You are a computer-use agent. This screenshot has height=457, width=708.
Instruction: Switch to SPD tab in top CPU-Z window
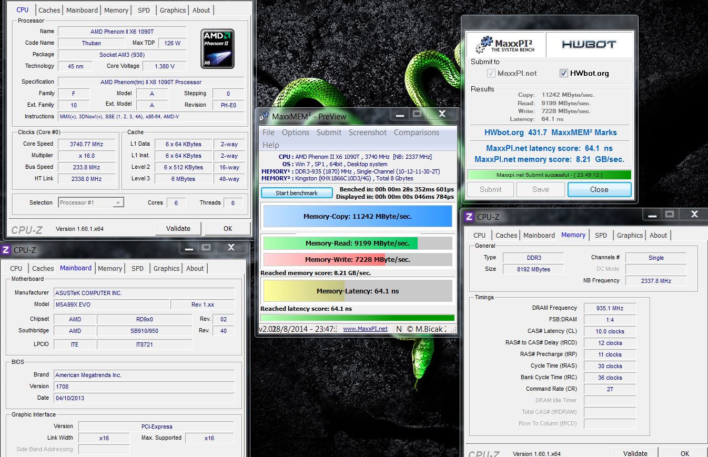tap(144, 10)
